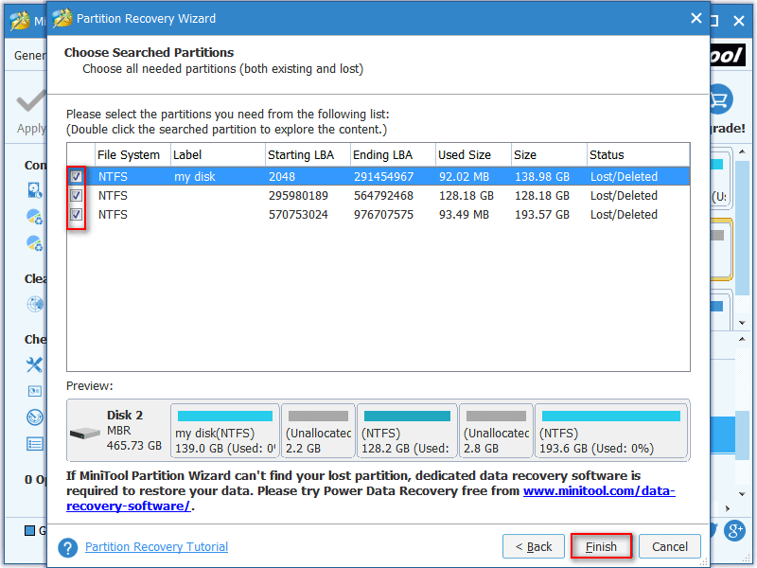This screenshot has width=757, height=568.
Task: Select the 138.98 GB size cell
Action: 542,177
